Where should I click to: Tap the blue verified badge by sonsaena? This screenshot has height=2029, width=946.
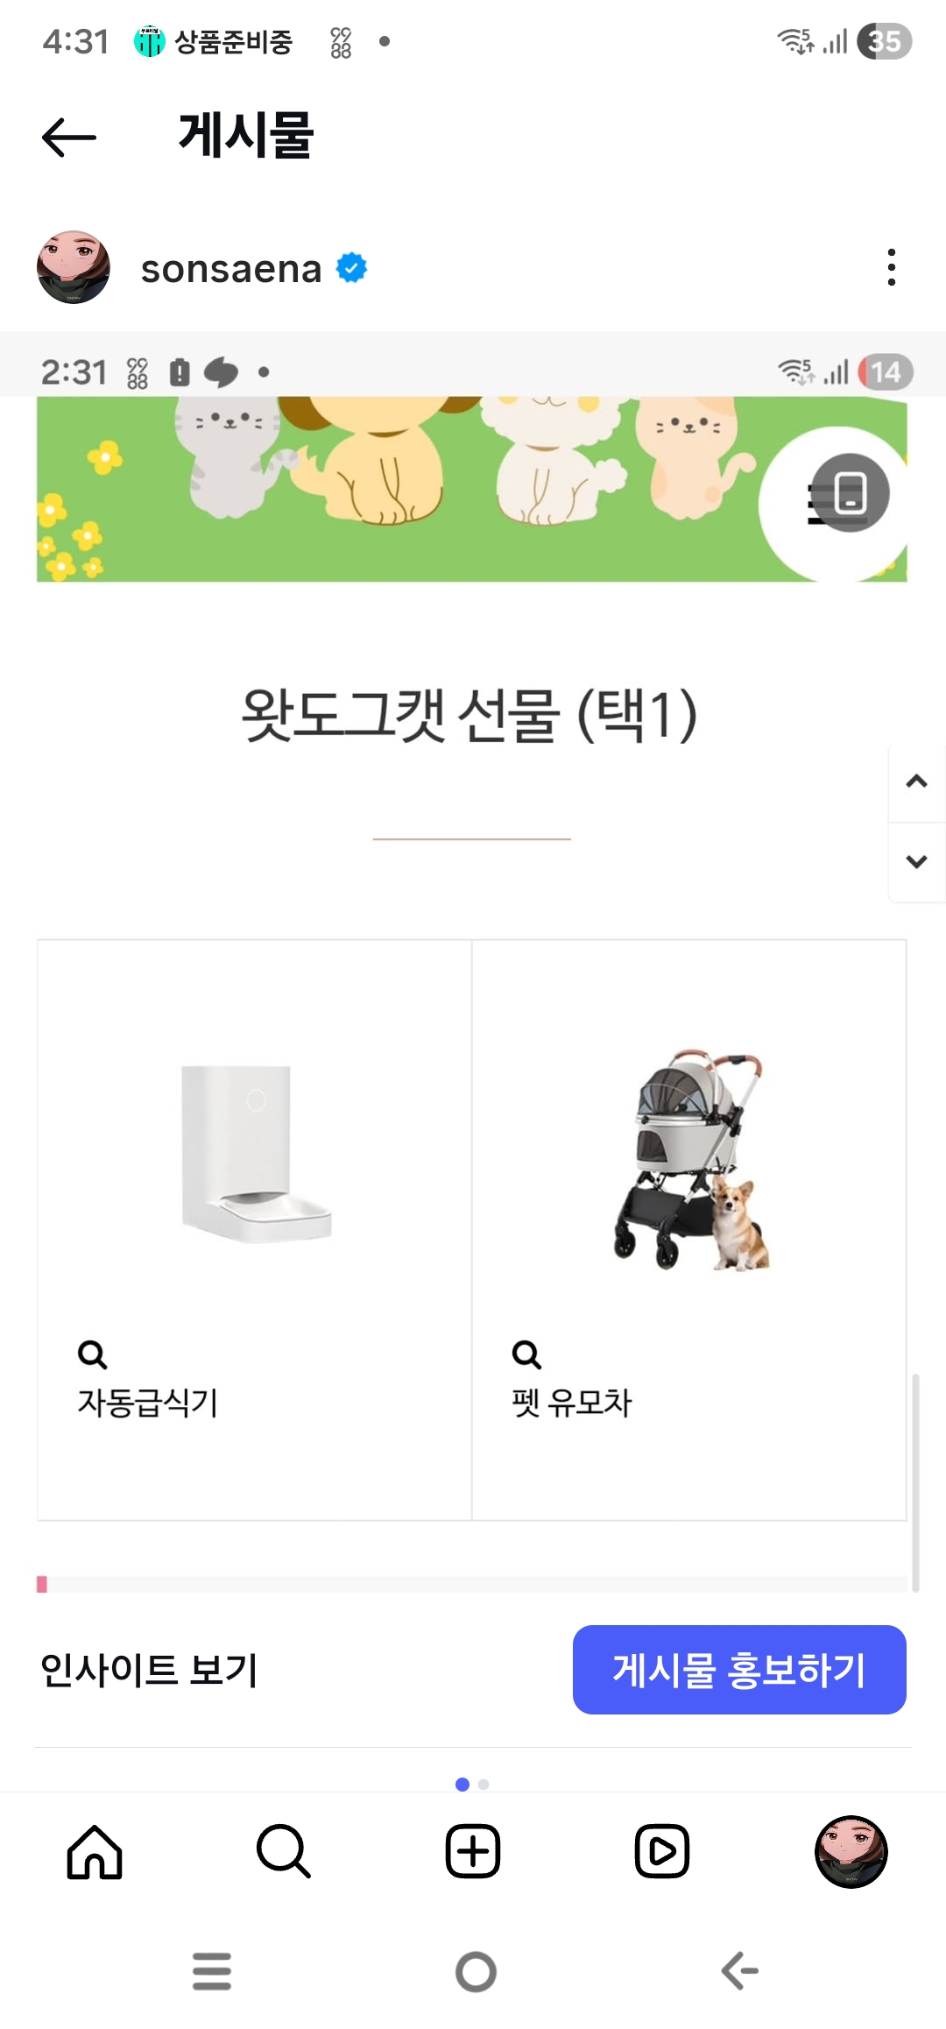tap(352, 268)
